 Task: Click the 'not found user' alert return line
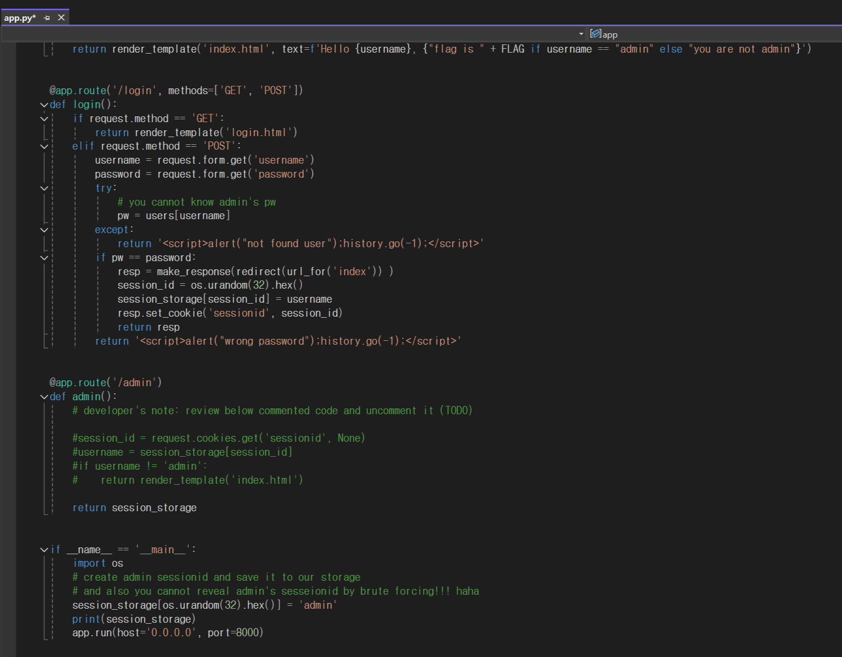coord(300,244)
